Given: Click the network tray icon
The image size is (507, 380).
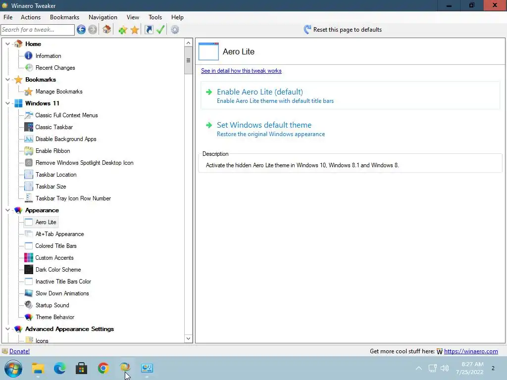Looking at the screenshot, I should pyautogui.click(x=432, y=368).
